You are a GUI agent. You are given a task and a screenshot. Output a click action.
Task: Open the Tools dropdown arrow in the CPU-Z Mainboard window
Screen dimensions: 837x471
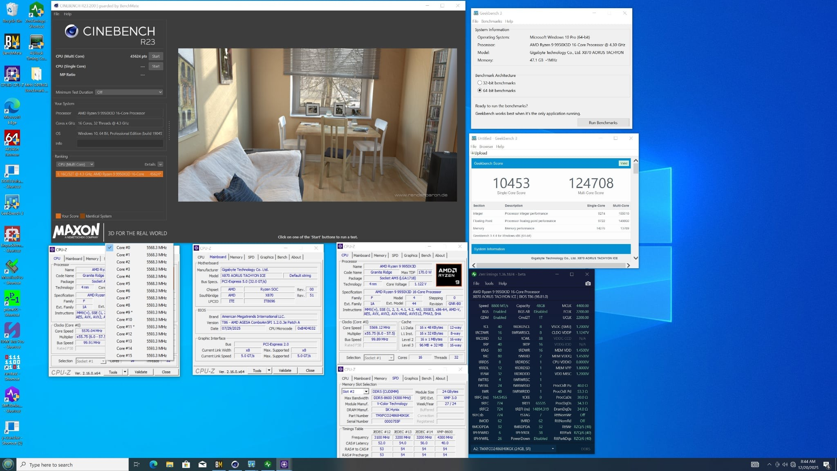269,370
